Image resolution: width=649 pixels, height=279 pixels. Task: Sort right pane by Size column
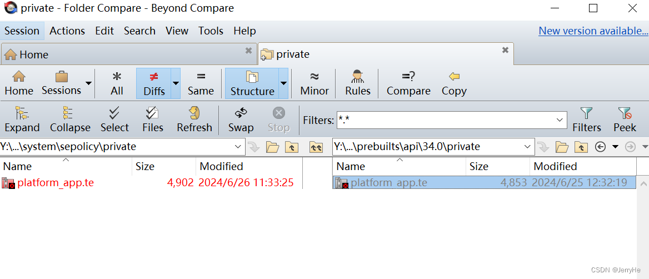coord(497,166)
